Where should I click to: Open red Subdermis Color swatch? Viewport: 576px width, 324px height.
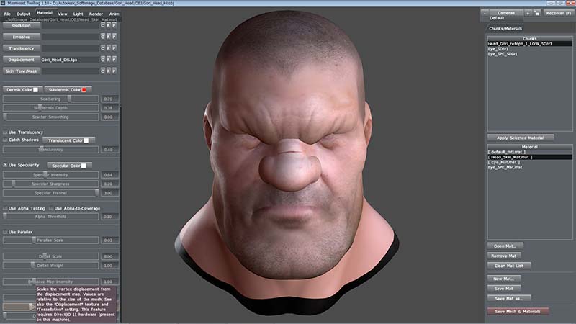[84, 89]
